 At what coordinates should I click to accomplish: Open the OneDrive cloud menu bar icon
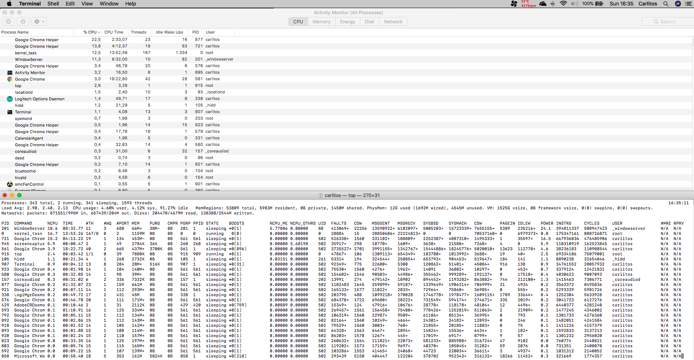pos(543,4)
